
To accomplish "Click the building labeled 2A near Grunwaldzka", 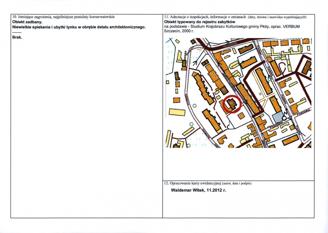I will click(x=251, y=60).
